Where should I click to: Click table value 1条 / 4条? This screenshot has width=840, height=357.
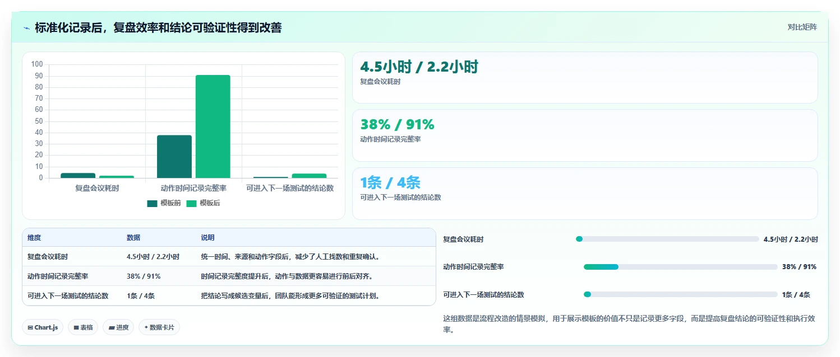[x=141, y=296]
